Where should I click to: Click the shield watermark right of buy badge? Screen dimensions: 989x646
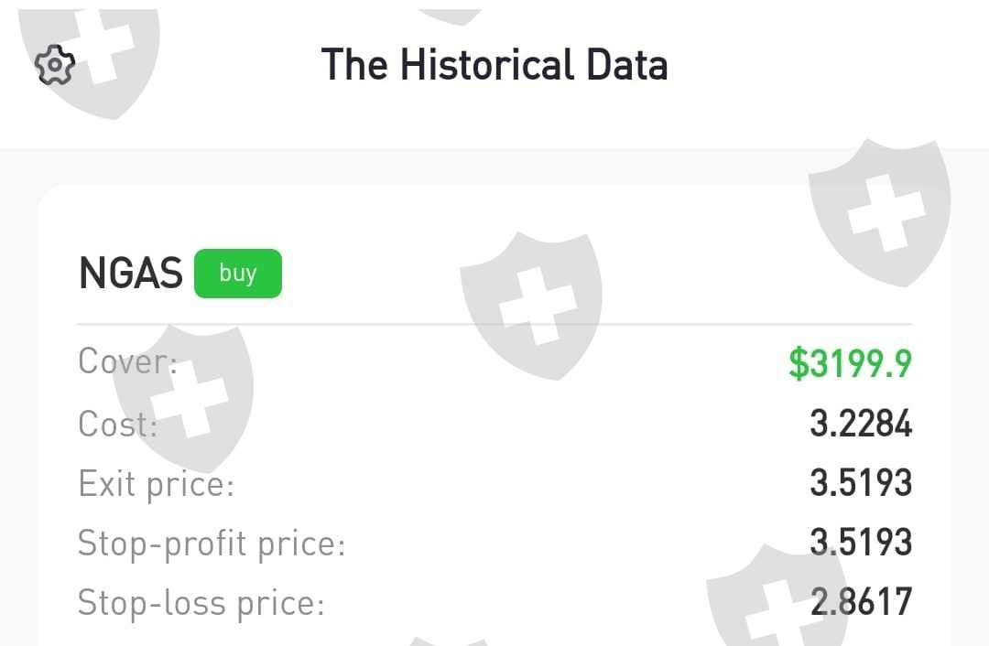(x=533, y=302)
